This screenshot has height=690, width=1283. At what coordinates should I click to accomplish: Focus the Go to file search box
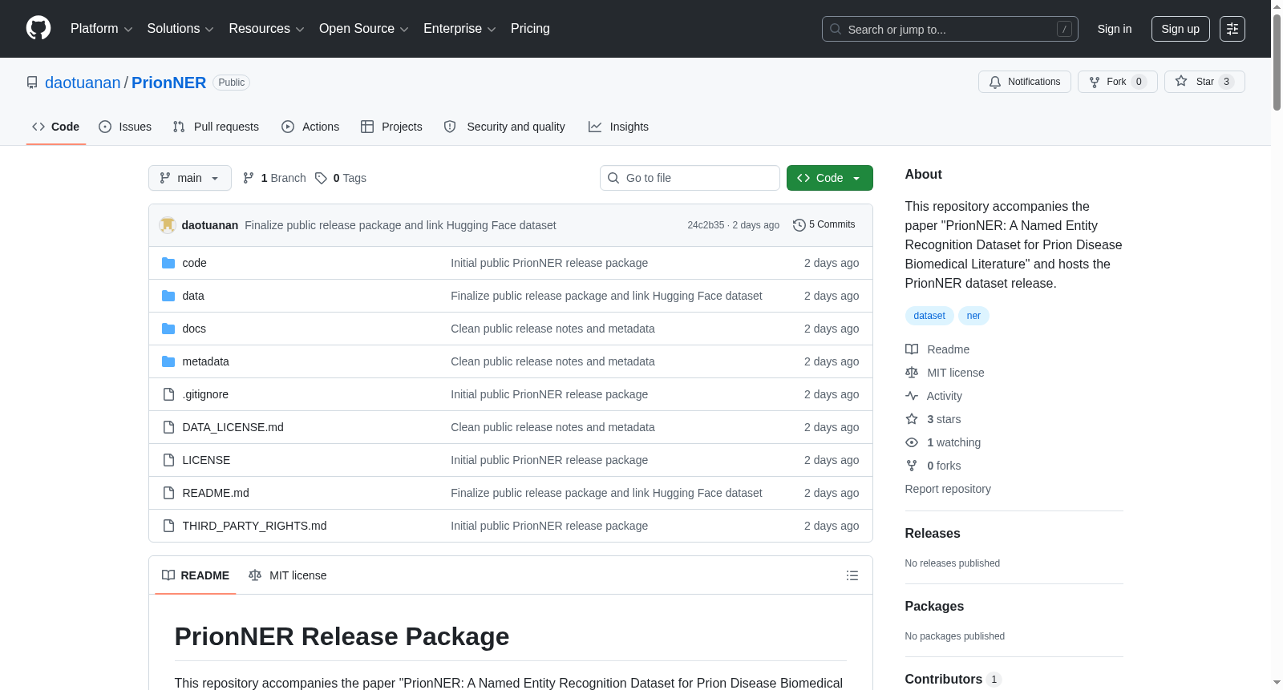(x=690, y=178)
